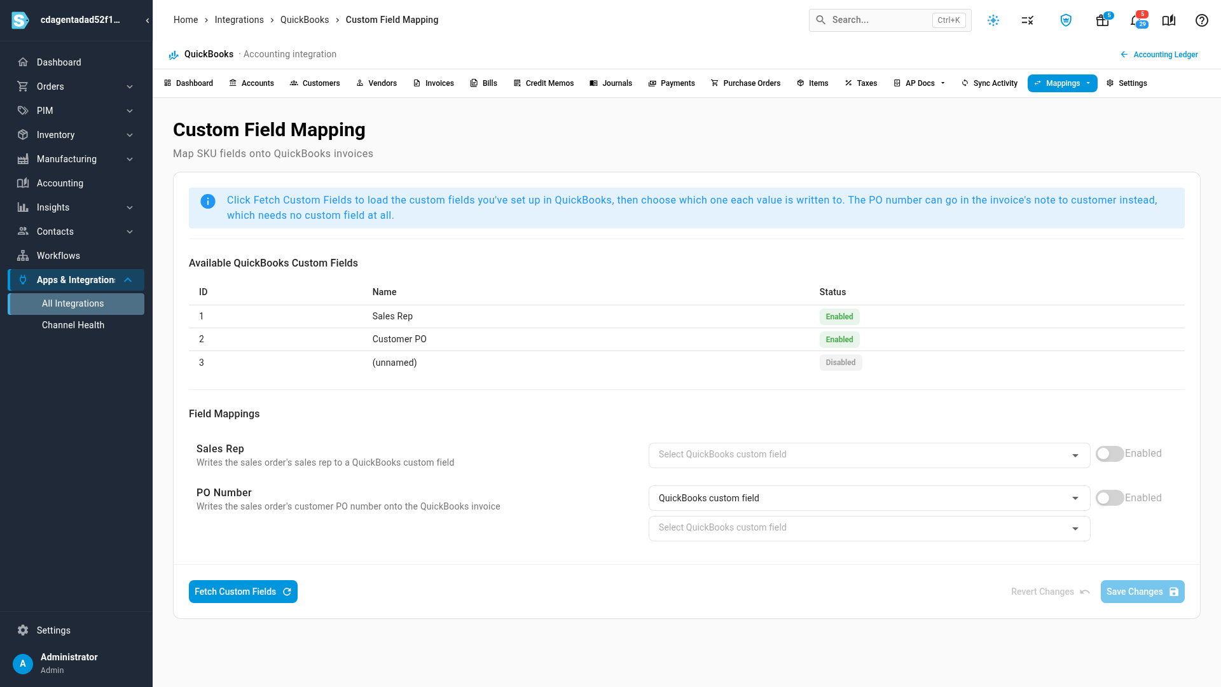Switch to the Items tab
Image resolution: width=1221 pixels, height=687 pixels.
point(813,83)
